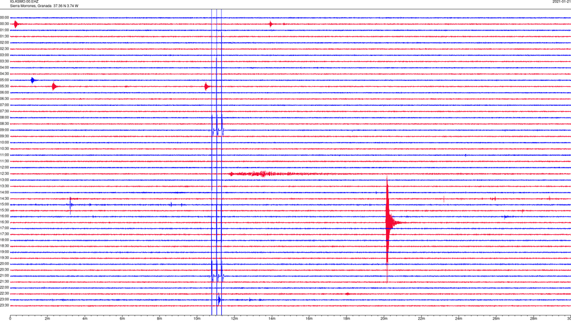Screen dimensions: 571x321
Task: Select the 23:00 time label
Action: point(4,300)
